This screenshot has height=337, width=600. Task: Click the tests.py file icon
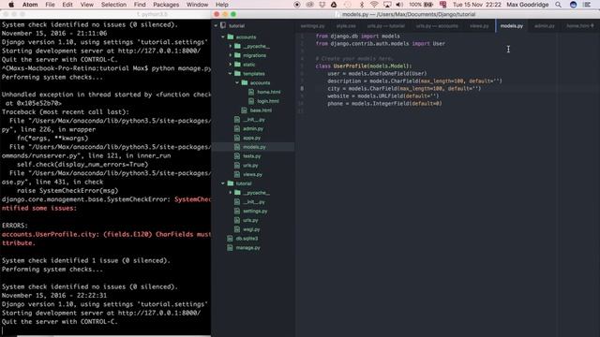237,156
